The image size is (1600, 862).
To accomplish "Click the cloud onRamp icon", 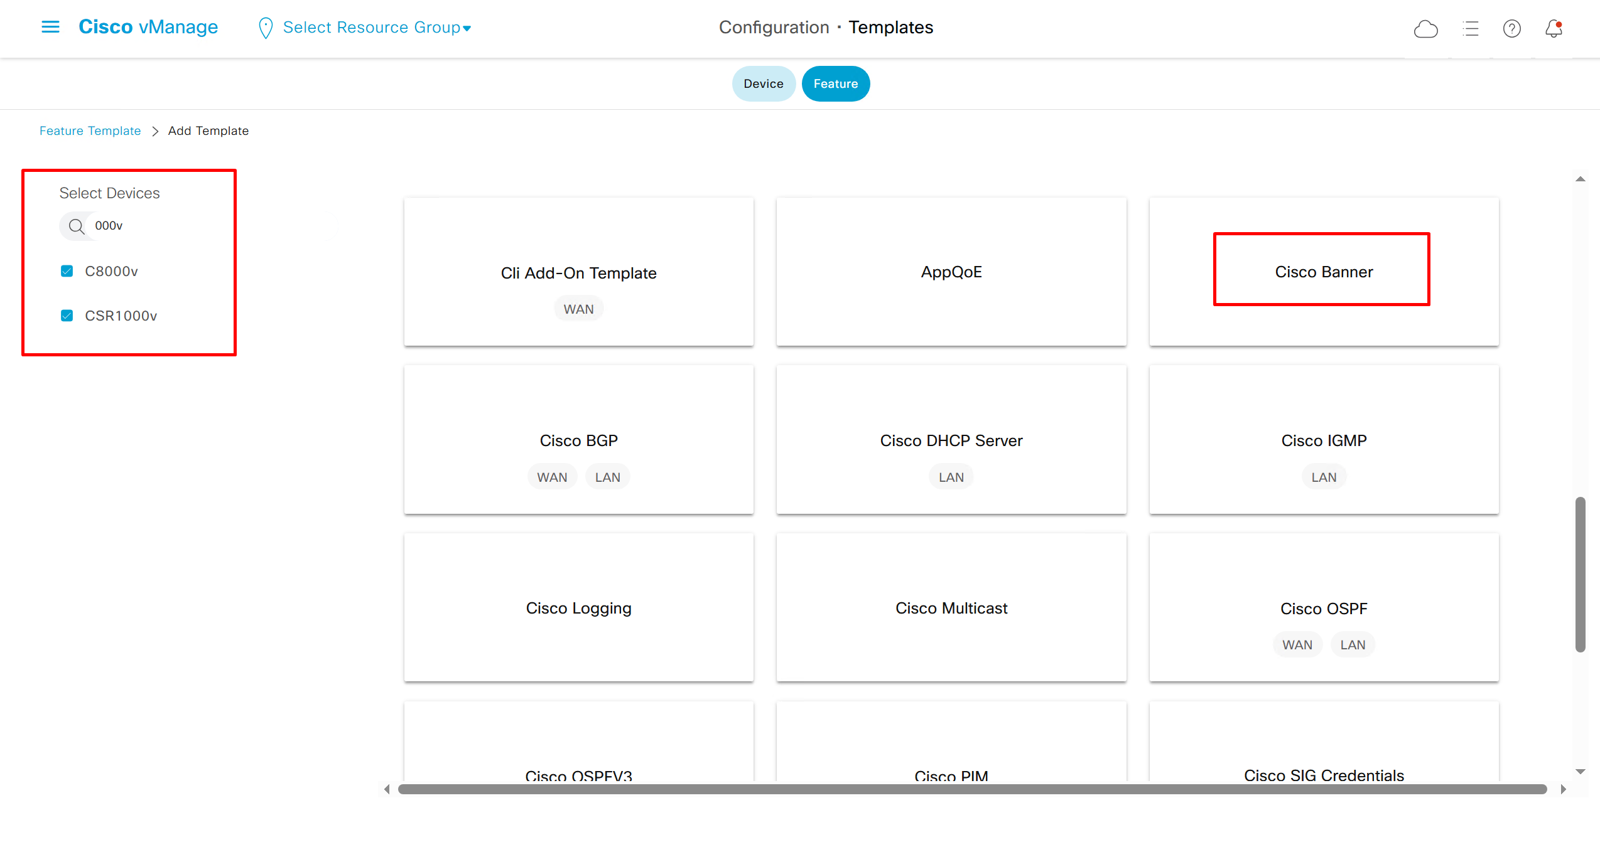I will click(x=1425, y=29).
